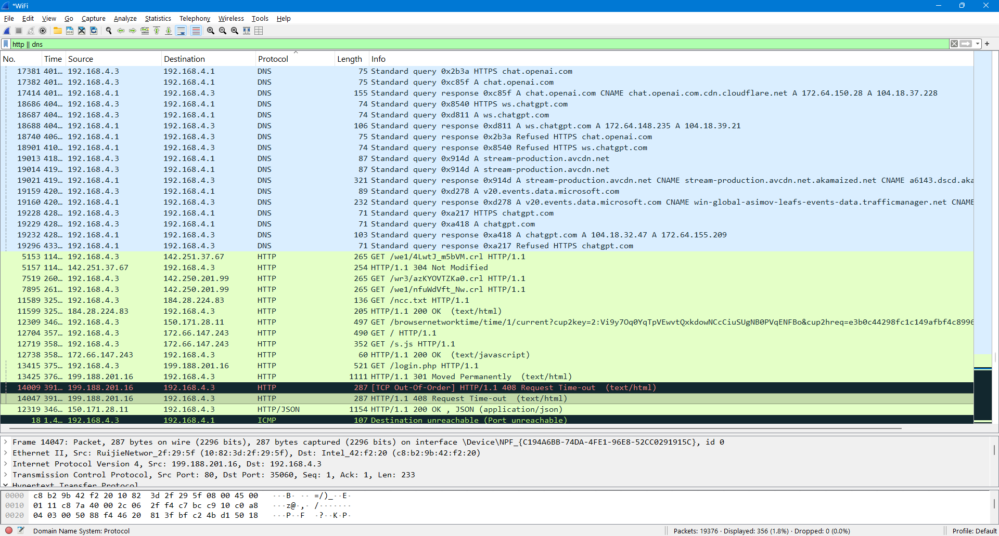Save the capture file
Image resolution: width=999 pixels, height=536 pixels.
[x=69, y=31]
